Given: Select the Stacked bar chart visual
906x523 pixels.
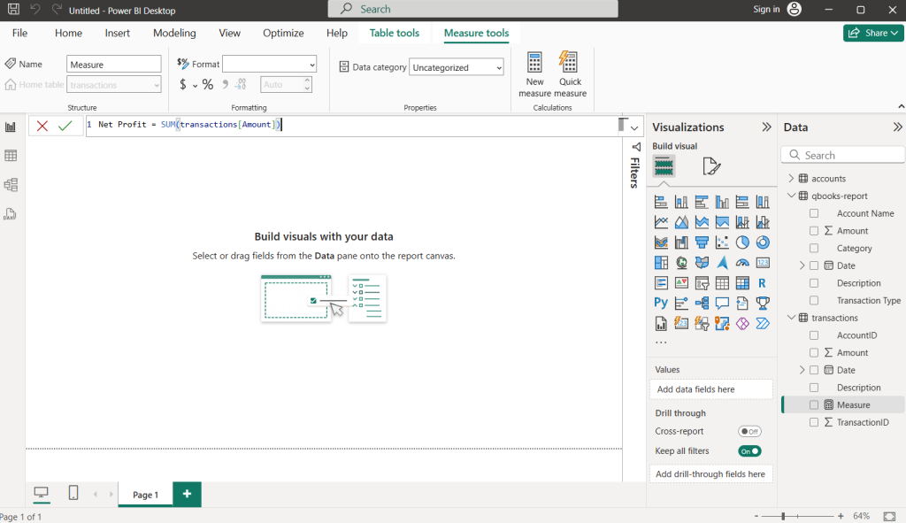Looking at the screenshot, I should pos(661,202).
